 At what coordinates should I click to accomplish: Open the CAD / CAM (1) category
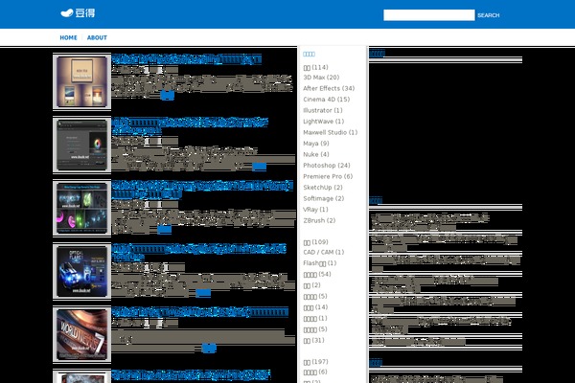[x=324, y=252]
